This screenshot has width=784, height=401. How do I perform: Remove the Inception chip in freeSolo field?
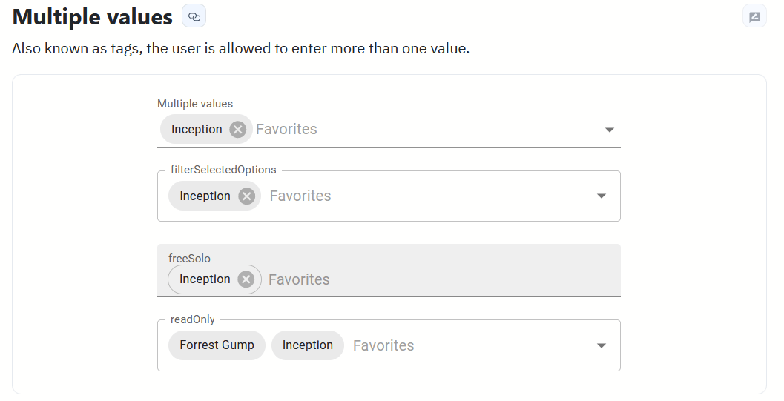tap(246, 279)
